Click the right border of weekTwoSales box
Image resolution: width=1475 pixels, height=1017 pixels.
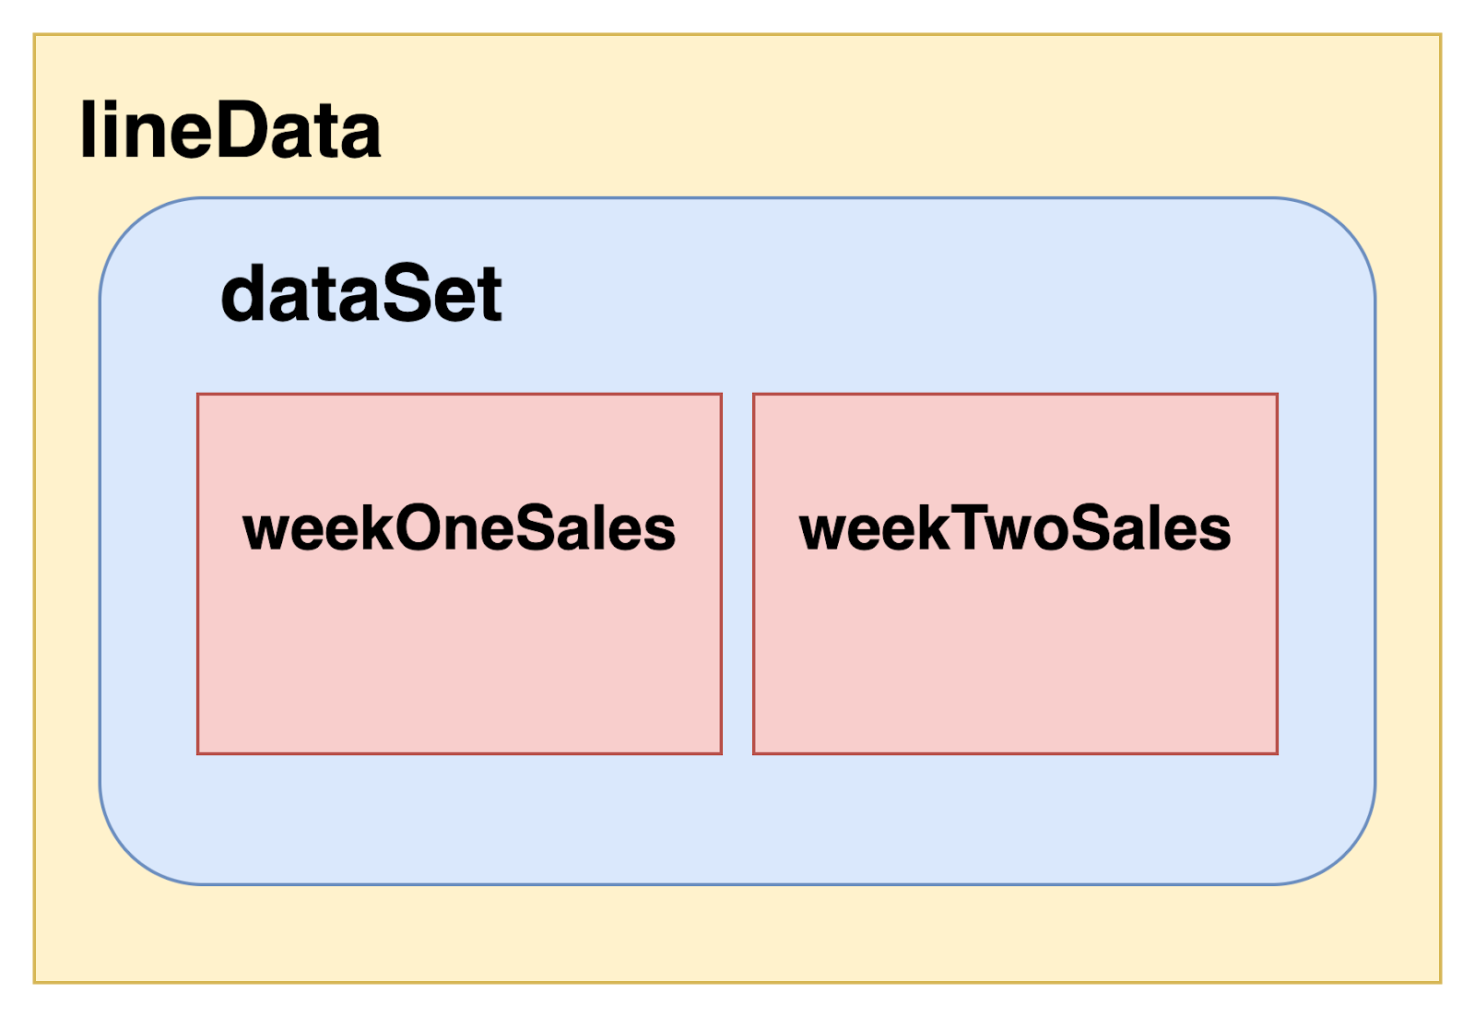point(1277,574)
